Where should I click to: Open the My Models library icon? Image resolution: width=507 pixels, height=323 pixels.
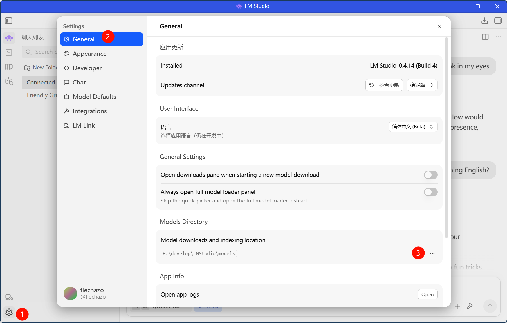(x=9, y=67)
